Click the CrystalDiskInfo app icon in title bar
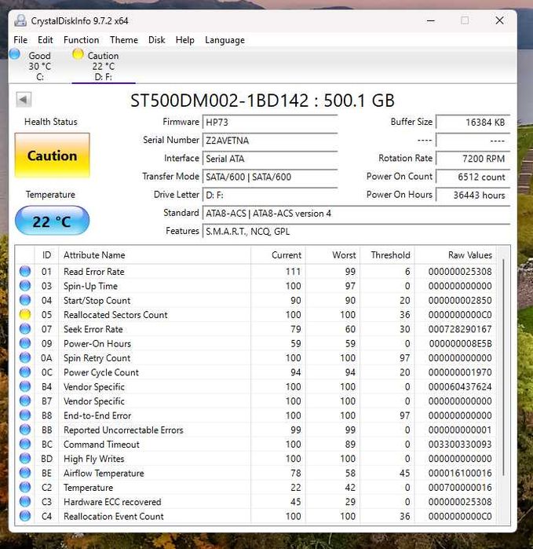Viewport: 533px width, 549px height. (x=20, y=20)
